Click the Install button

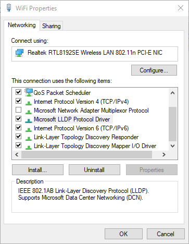(x=37, y=170)
